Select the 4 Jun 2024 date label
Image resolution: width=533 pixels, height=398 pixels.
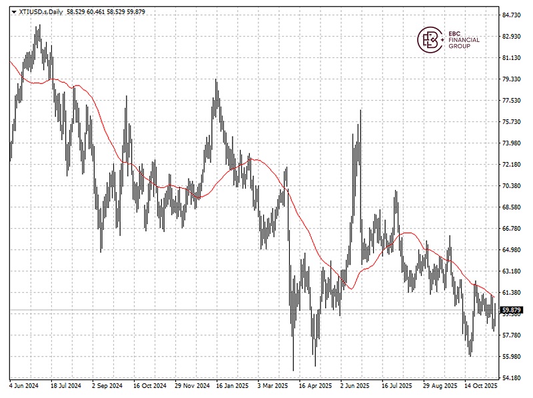point(24,385)
